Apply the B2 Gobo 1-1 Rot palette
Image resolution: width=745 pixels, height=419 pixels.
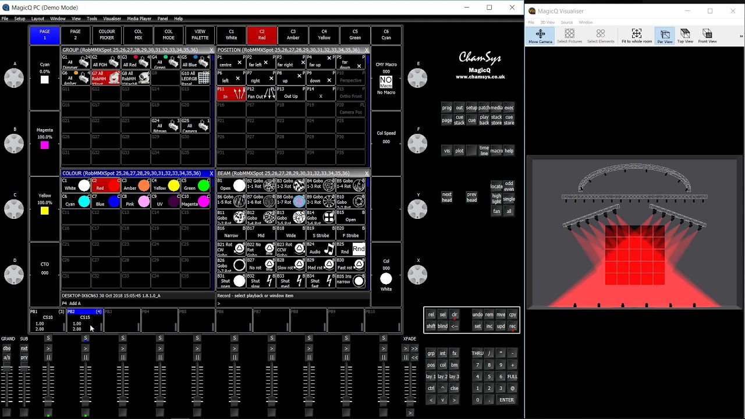[261, 185]
